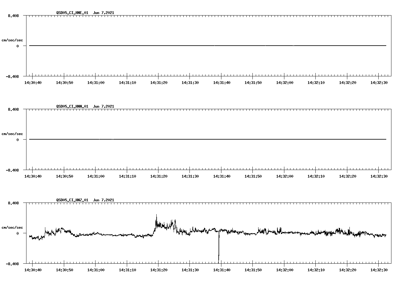413x281 pixels.
Task: Click 14:32:20 time label under HNZ plot
Action: pyautogui.click(x=348, y=270)
